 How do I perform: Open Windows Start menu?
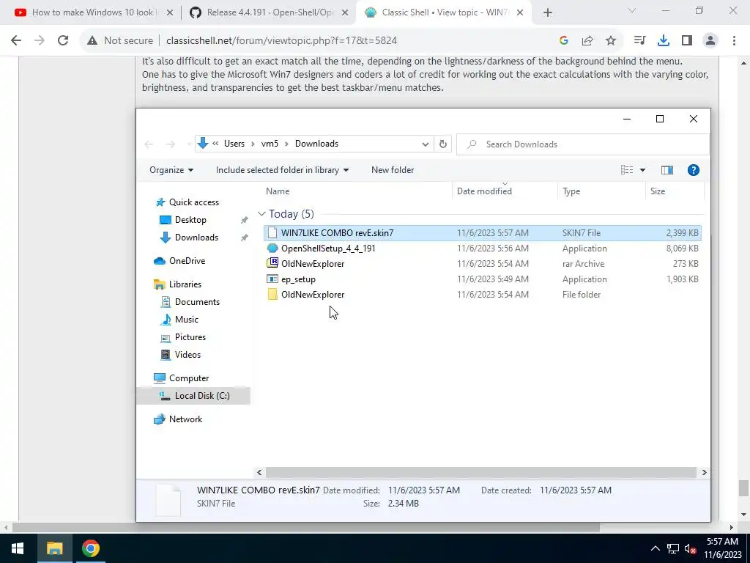(18, 548)
